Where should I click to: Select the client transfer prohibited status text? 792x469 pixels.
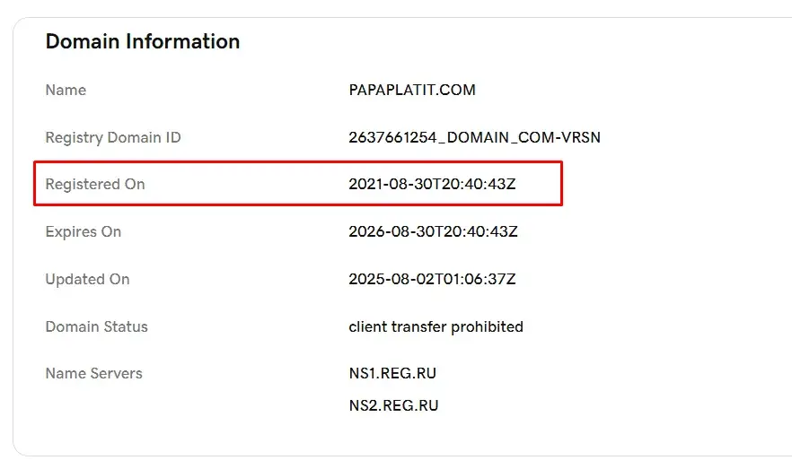(x=436, y=326)
